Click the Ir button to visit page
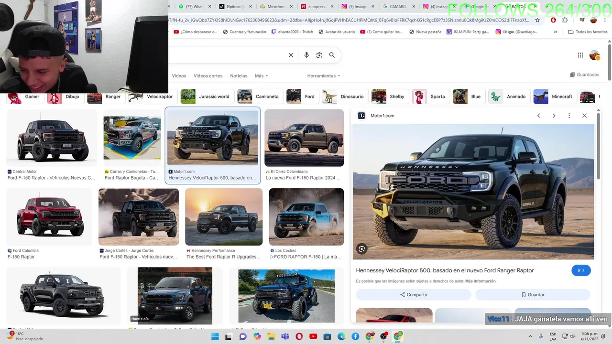 click(x=581, y=270)
